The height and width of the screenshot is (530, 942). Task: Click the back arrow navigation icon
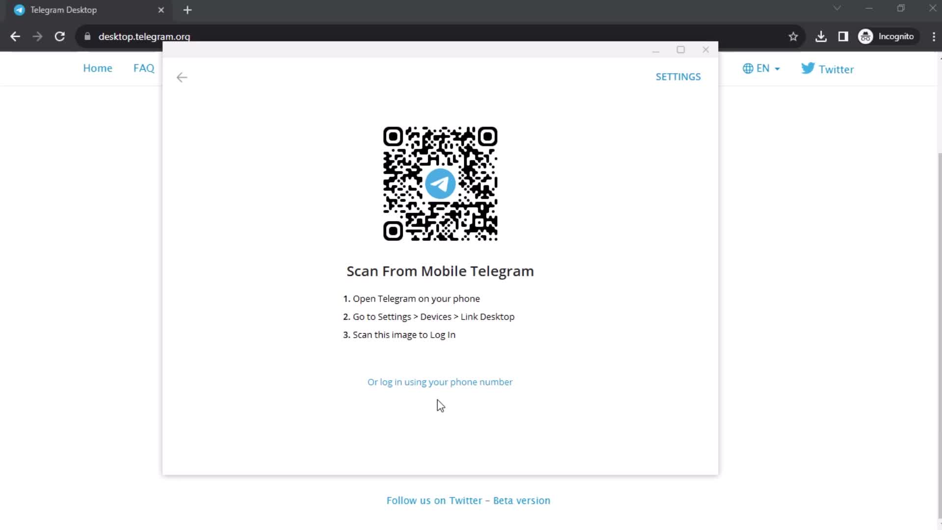point(182,77)
